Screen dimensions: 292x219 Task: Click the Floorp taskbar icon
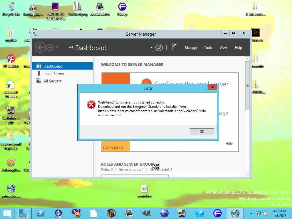tap(217, 213)
